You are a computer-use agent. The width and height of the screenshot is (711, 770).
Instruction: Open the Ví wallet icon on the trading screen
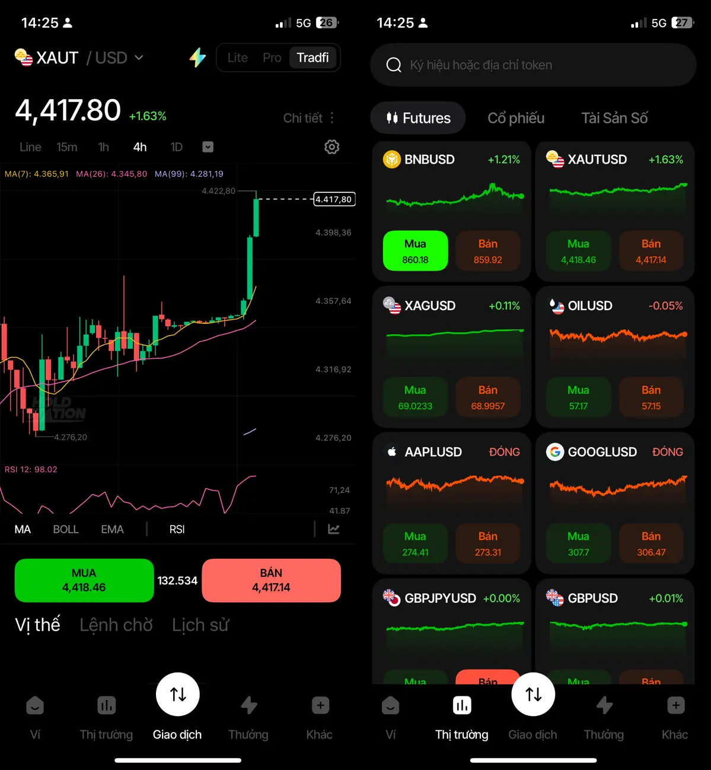[35, 705]
